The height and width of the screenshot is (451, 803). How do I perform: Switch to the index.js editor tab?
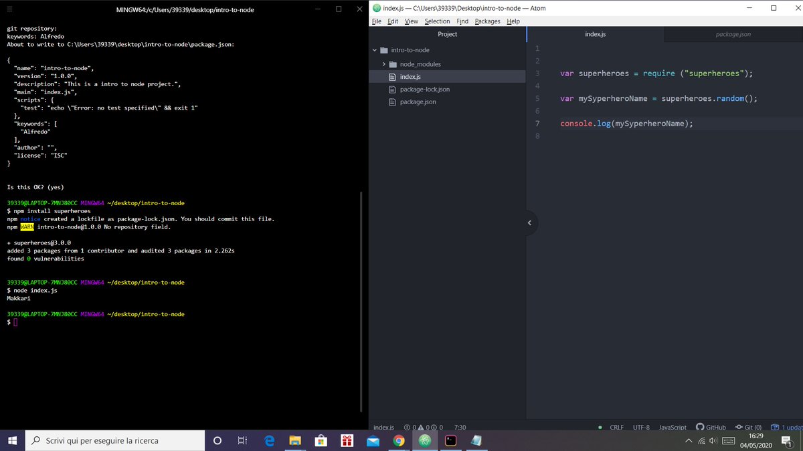tap(595, 34)
